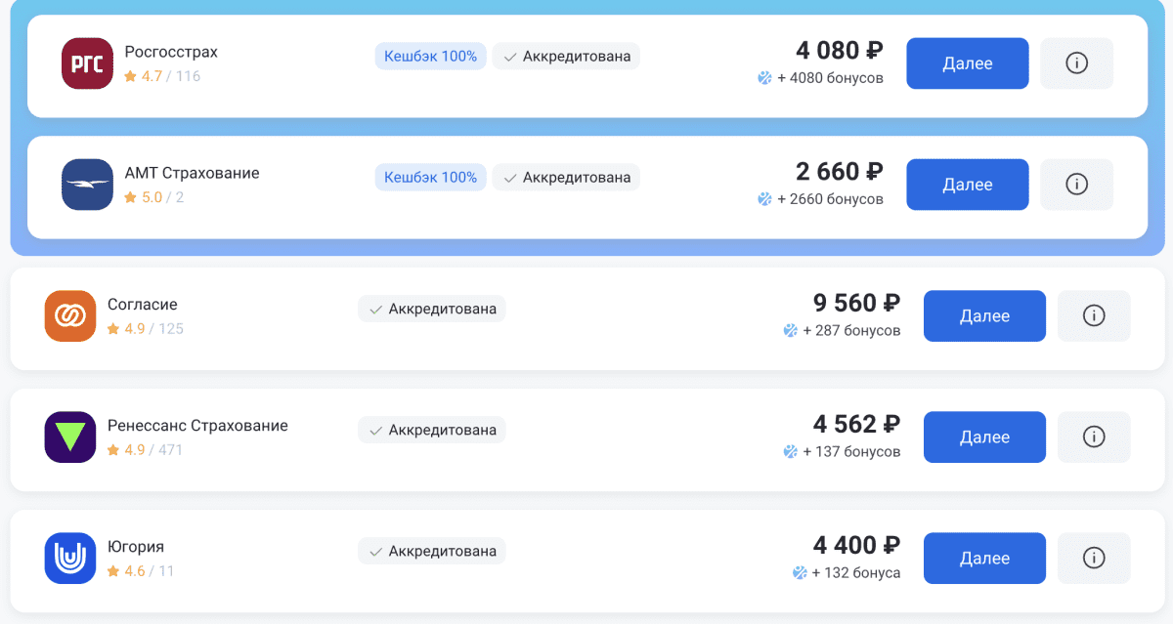Continue with Ренессанс Страхование via Далее
The image size is (1173, 624).
(x=984, y=437)
